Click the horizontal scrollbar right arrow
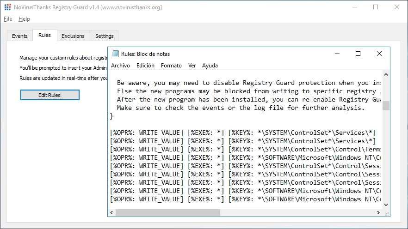The width and height of the screenshot is (408, 229). (378, 213)
